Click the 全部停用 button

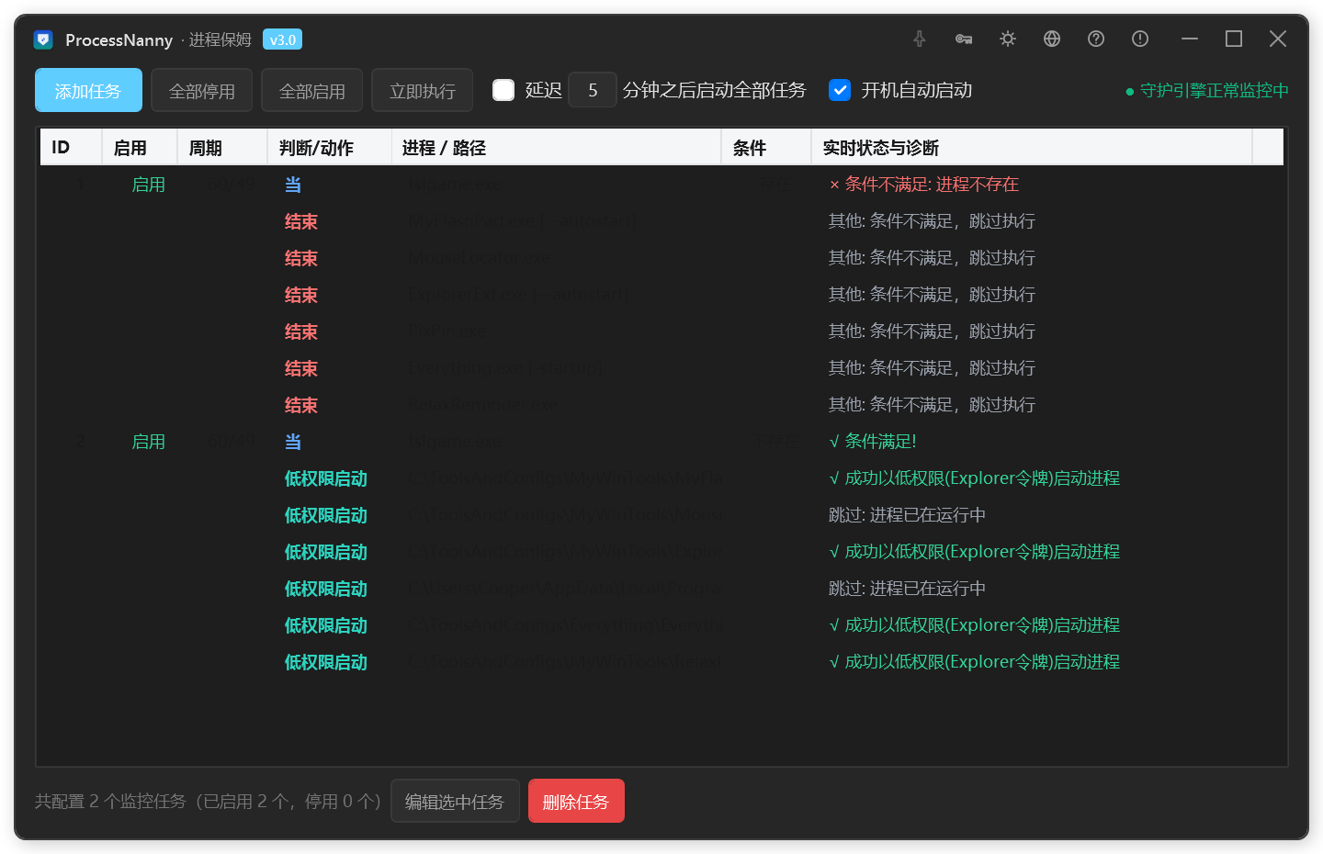202,90
